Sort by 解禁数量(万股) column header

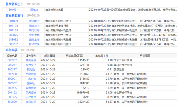coord(74,56)
